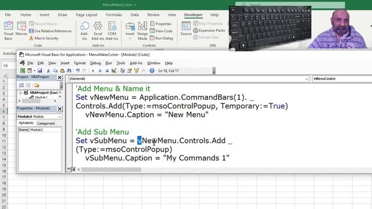Screen dimensions: 372x209
Task: Toggle VBA Design Mode icon
Action: 114,70
